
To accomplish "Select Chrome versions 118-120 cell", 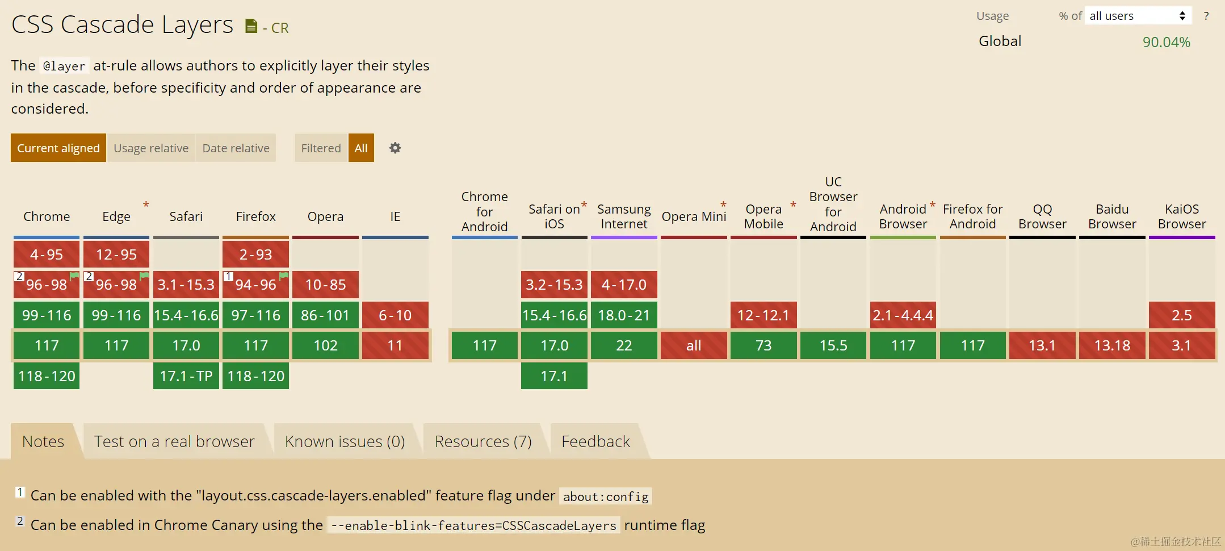I will click(47, 376).
